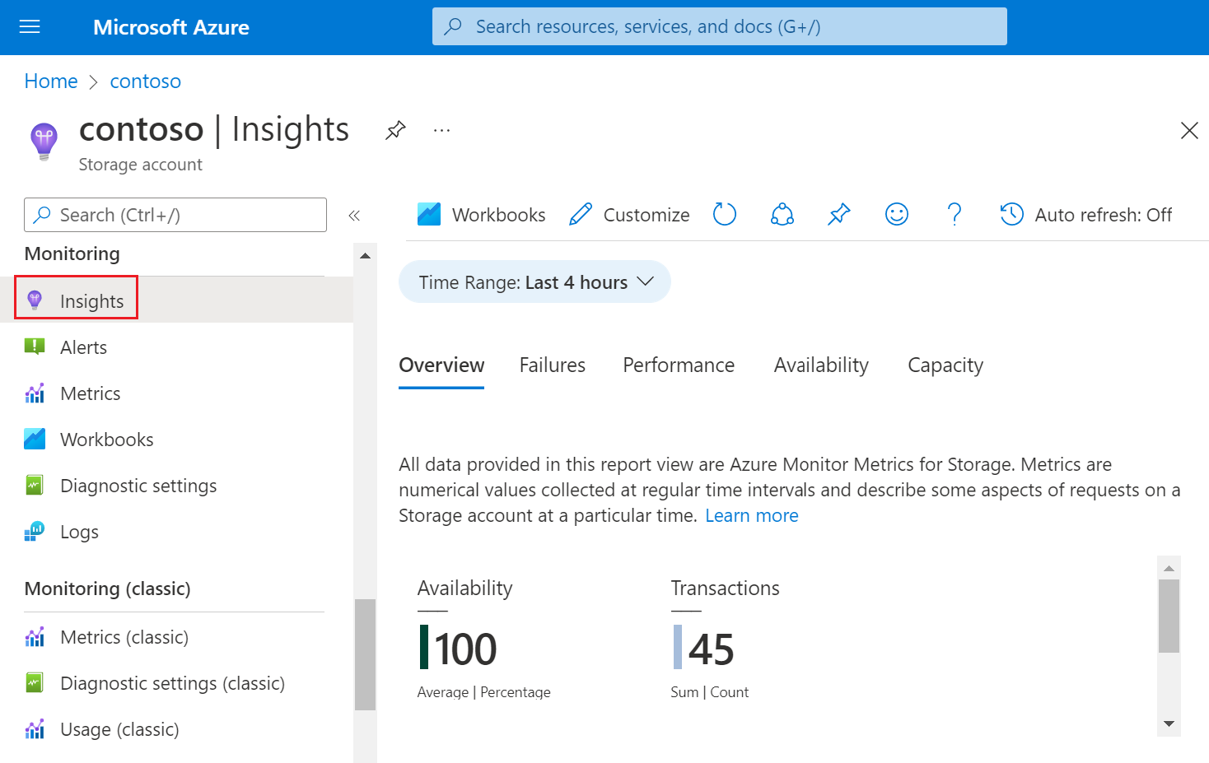This screenshot has height=763, width=1209.
Task: Follow the Learn more link
Action: [752, 515]
